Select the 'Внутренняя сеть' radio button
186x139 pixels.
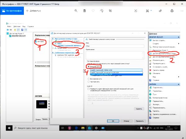(88, 79)
